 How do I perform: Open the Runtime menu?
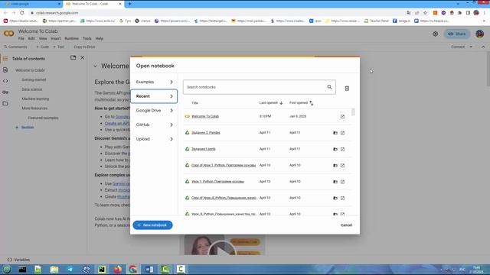[71, 39]
